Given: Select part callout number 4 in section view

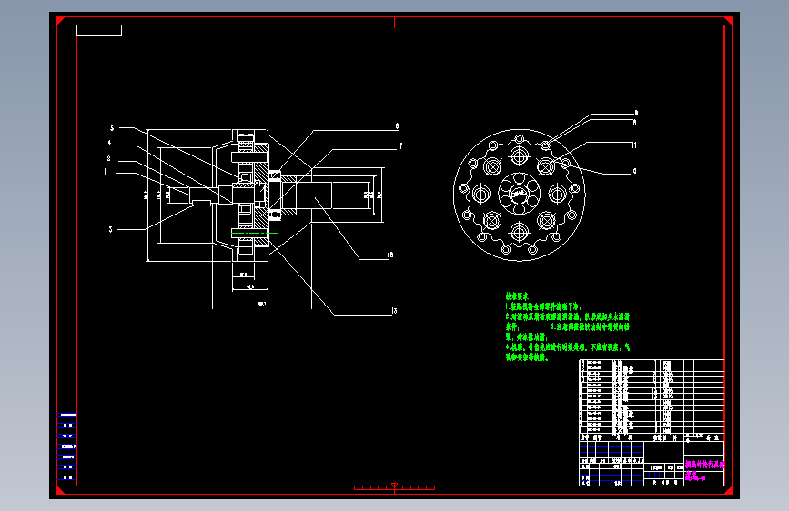Looking at the screenshot, I should pos(109,144).
